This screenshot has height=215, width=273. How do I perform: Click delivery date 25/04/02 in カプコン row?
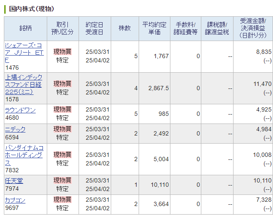pyautogui.click(x=97, y=209)
